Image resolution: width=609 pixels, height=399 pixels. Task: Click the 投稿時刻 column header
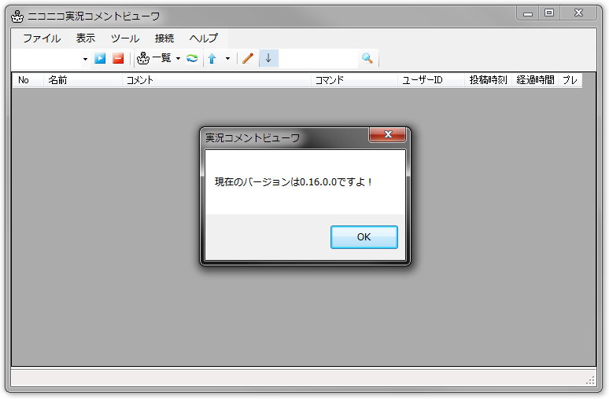488,80
